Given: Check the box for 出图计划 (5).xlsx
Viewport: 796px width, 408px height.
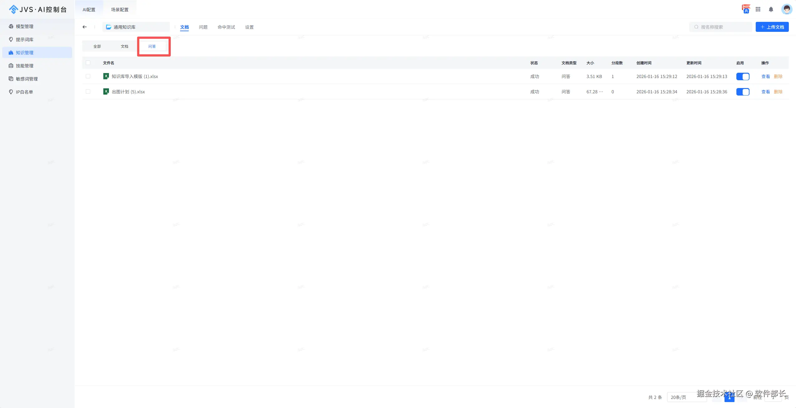Looking at the screenshot, I should point(88,91).
